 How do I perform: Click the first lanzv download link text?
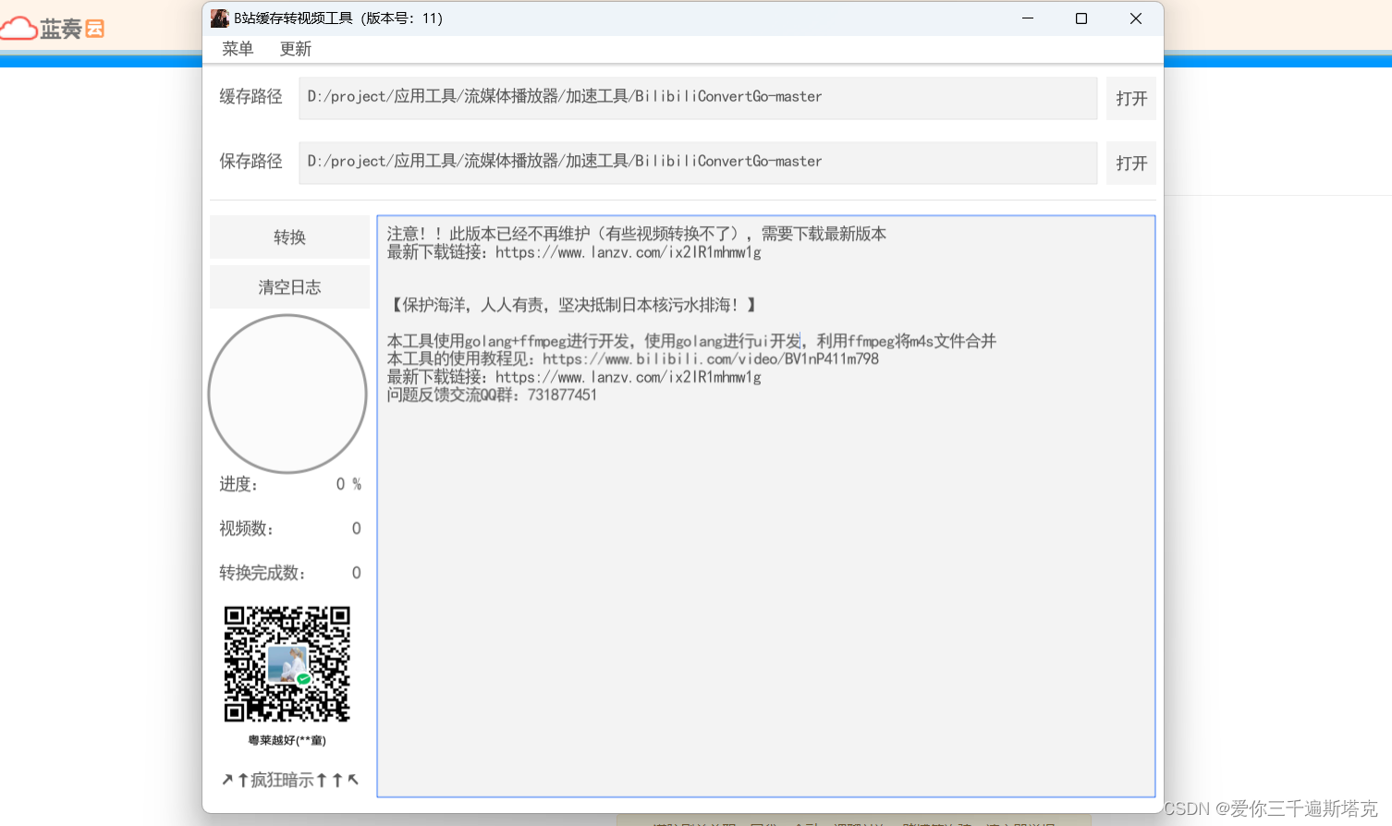[x=629, y=252]
